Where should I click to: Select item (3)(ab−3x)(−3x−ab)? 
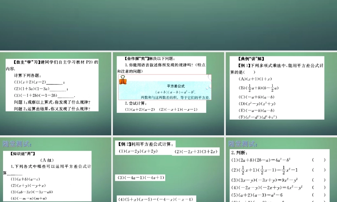click(x=32, y=192)
